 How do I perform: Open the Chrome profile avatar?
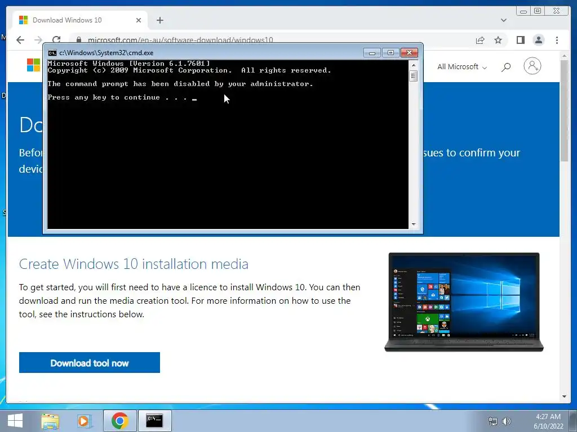538,40
